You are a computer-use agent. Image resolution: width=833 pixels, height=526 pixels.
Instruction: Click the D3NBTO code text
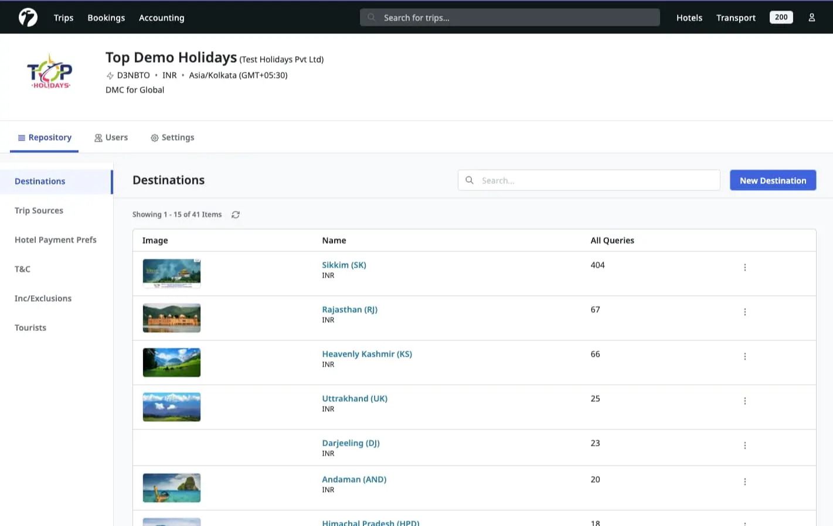[133, 75]
